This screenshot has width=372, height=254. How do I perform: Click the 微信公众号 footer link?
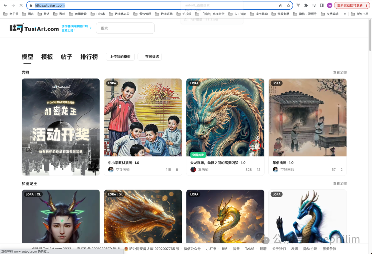click(x=192, y=248)
